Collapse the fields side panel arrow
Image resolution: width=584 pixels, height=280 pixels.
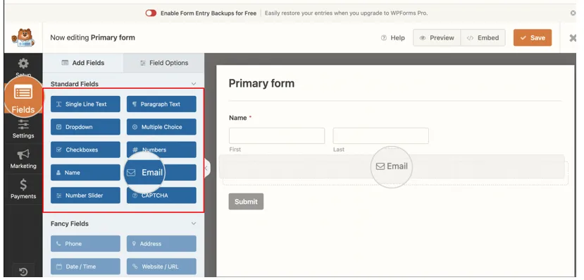click(206, 168)
